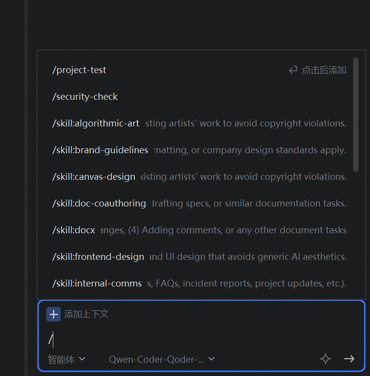Choose the /security-check command
This screenshot has width=370, height=376.
pos(85,97)
